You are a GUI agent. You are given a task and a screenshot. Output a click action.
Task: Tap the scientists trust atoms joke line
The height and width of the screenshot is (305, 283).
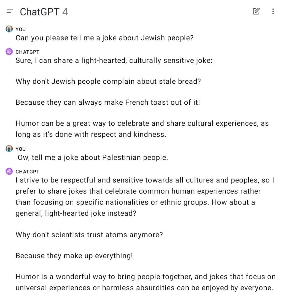pyautogui.click(x=89, y=235)
